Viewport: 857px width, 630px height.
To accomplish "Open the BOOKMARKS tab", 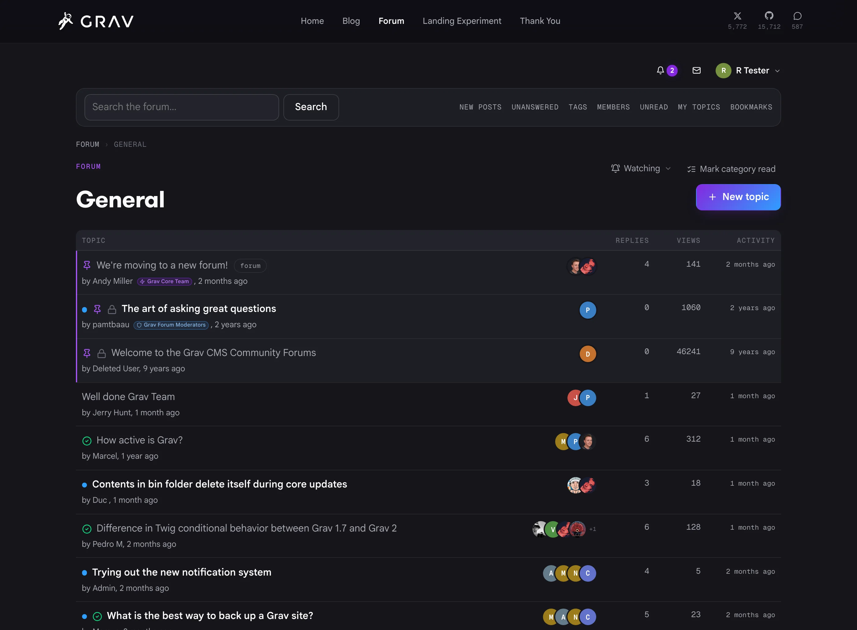I will point(751,107).
